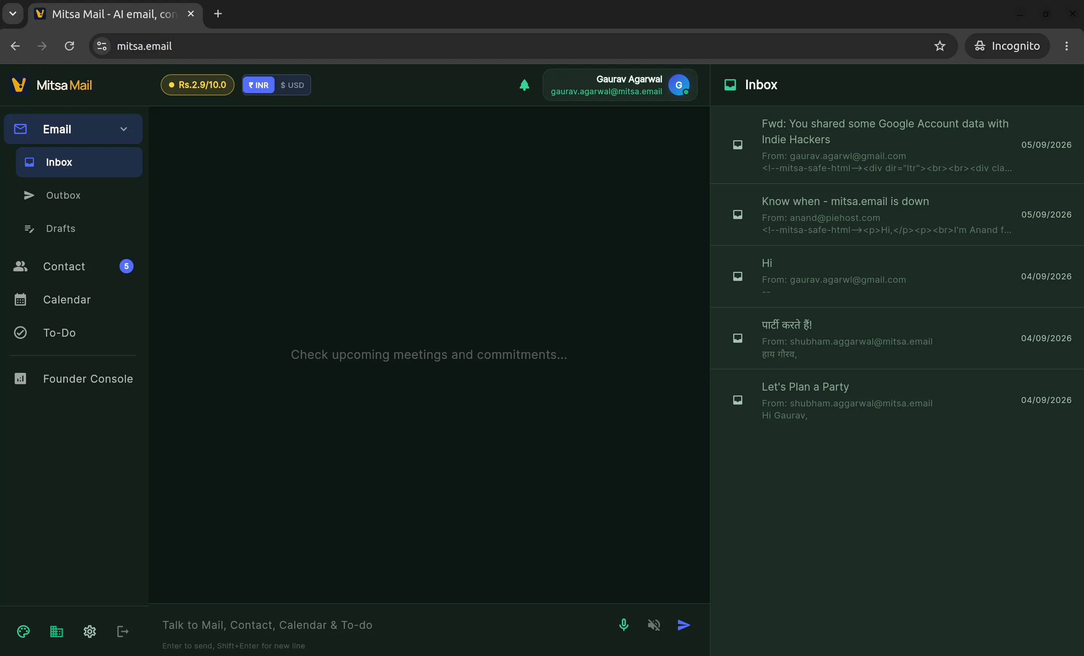Open the Outbox folder
Viewport: 1084px width, 656px height.
pyautogui.click(x=79, y=195)
